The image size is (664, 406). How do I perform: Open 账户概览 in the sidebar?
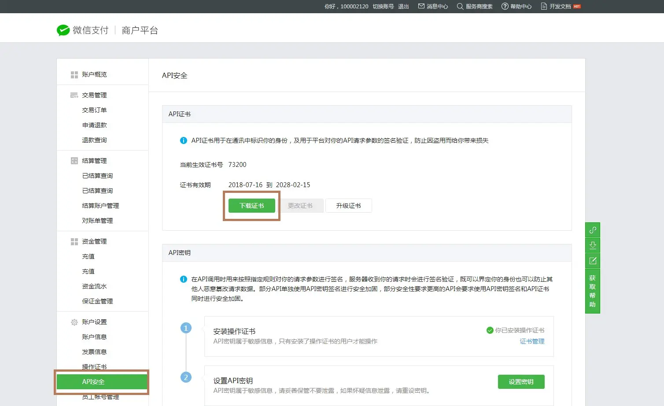pyautogui.click(x=94, y=74)
